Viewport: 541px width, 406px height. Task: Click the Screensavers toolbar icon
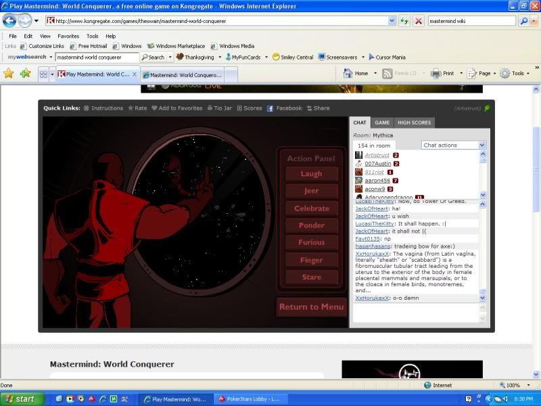pyautogui.click(x=322, y=57)
